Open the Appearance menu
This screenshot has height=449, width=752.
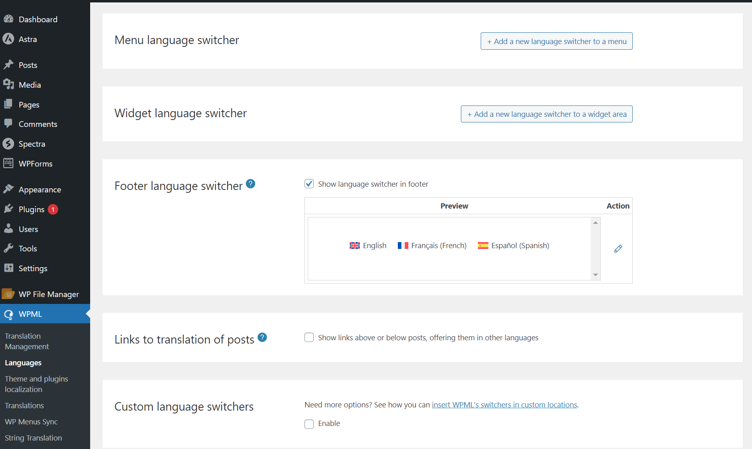click(x=40, y=190)
